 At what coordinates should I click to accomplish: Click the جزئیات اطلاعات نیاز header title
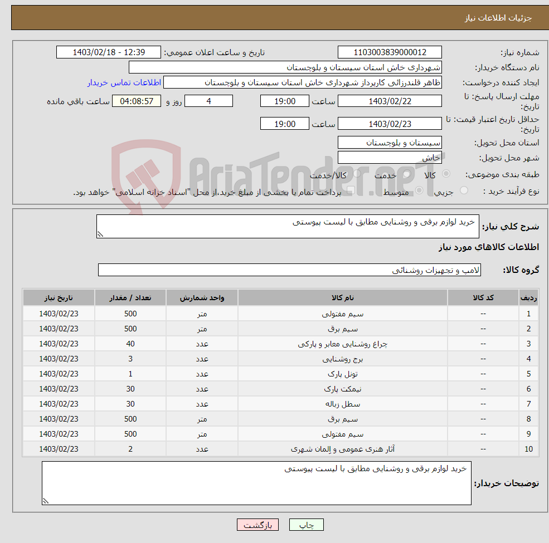(x=498, y=18)
